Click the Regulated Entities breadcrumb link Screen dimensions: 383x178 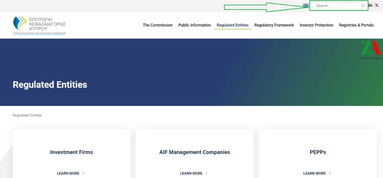click(x=27, y=115)
